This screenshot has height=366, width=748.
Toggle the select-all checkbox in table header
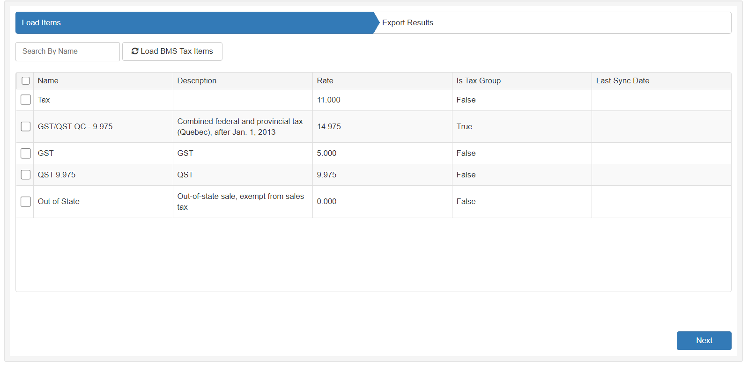[x=26, y=81]
